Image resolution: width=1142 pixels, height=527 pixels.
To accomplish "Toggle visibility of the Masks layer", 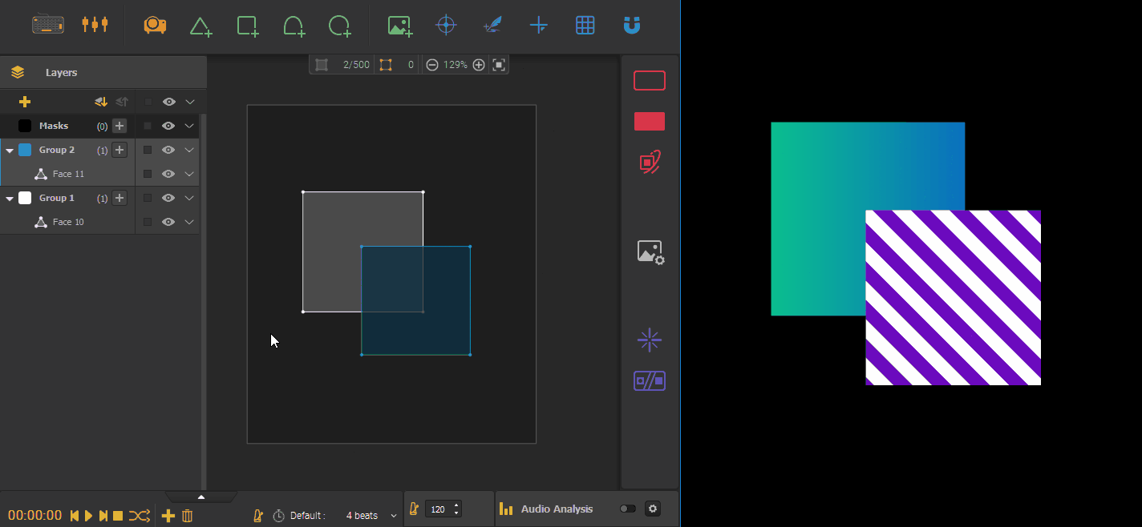I will click(x=168, y=126).
